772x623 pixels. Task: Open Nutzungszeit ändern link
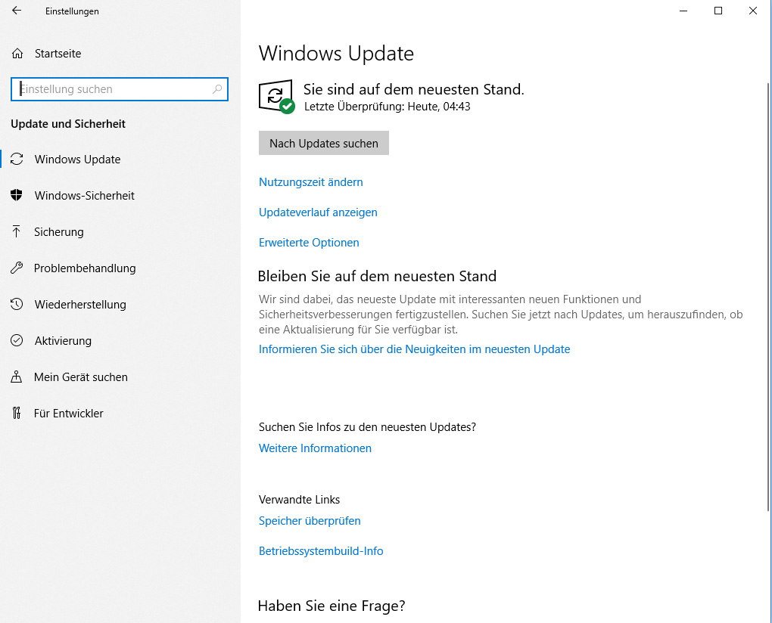(310, 182)
